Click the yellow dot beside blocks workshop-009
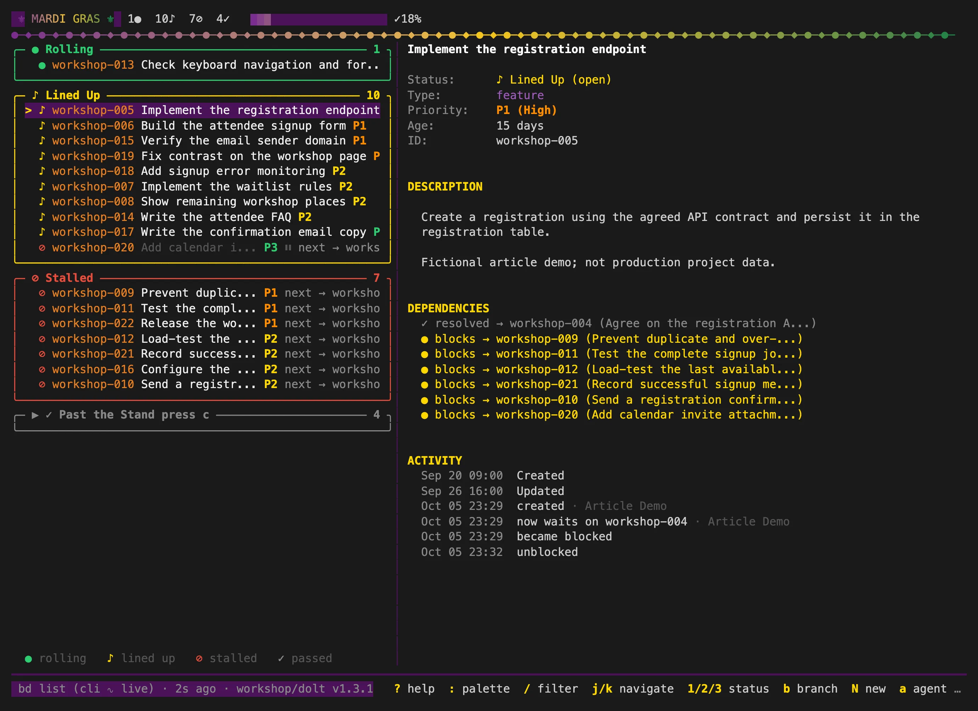Viewport: 978px width, 711px height. (424, 339)
